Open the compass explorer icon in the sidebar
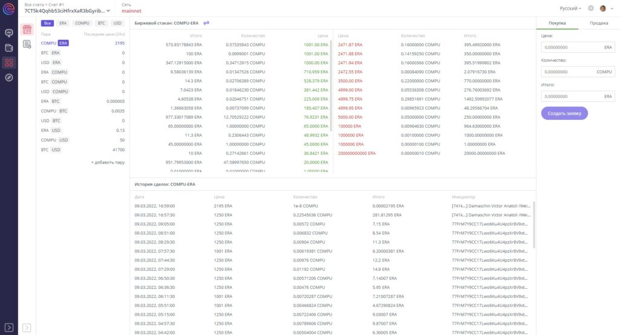Screen dimensions: 620x335 (9, 77)
